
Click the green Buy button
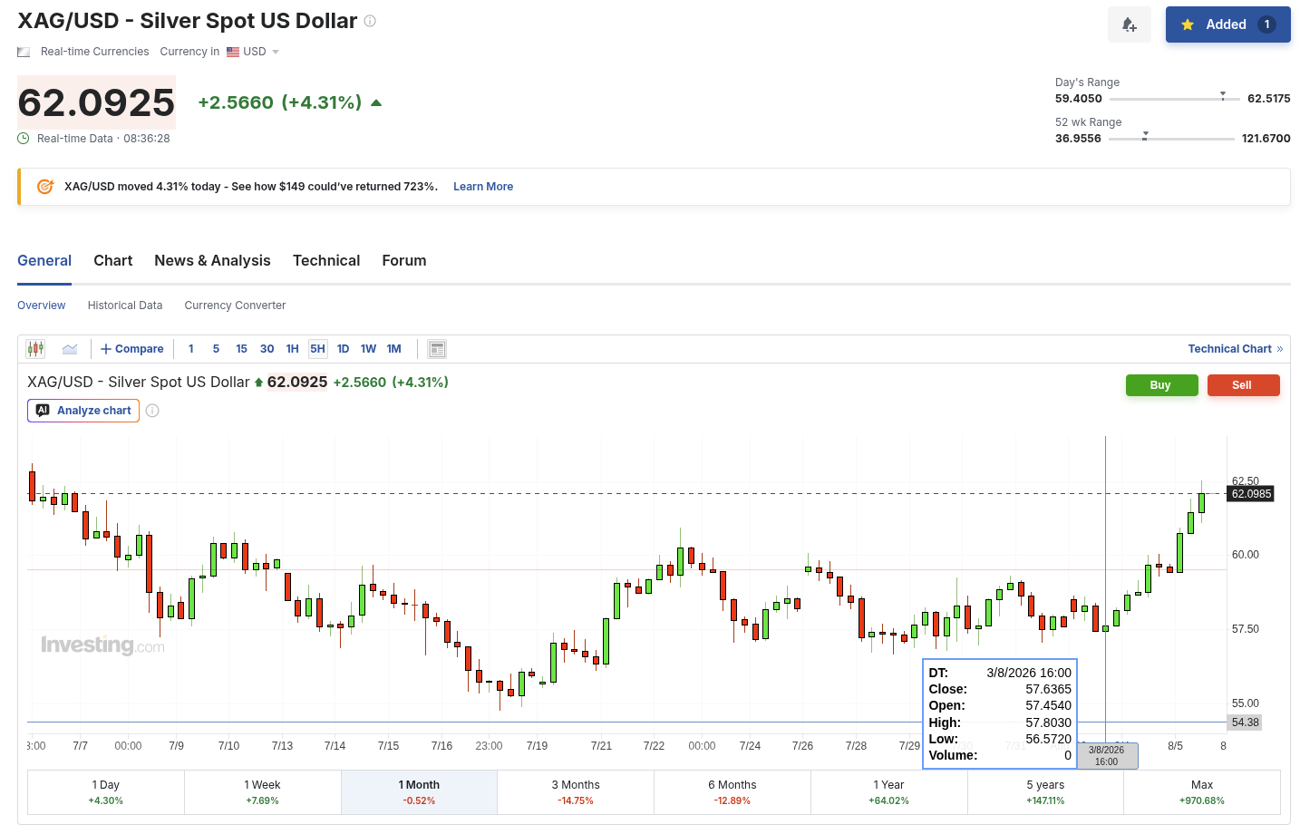[x=1160, y=385]
